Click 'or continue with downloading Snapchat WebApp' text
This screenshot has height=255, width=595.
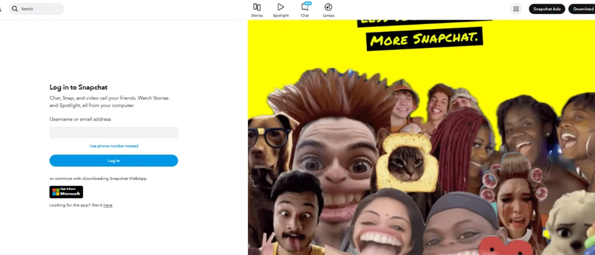pyautogui.click(x=98, y=179)
